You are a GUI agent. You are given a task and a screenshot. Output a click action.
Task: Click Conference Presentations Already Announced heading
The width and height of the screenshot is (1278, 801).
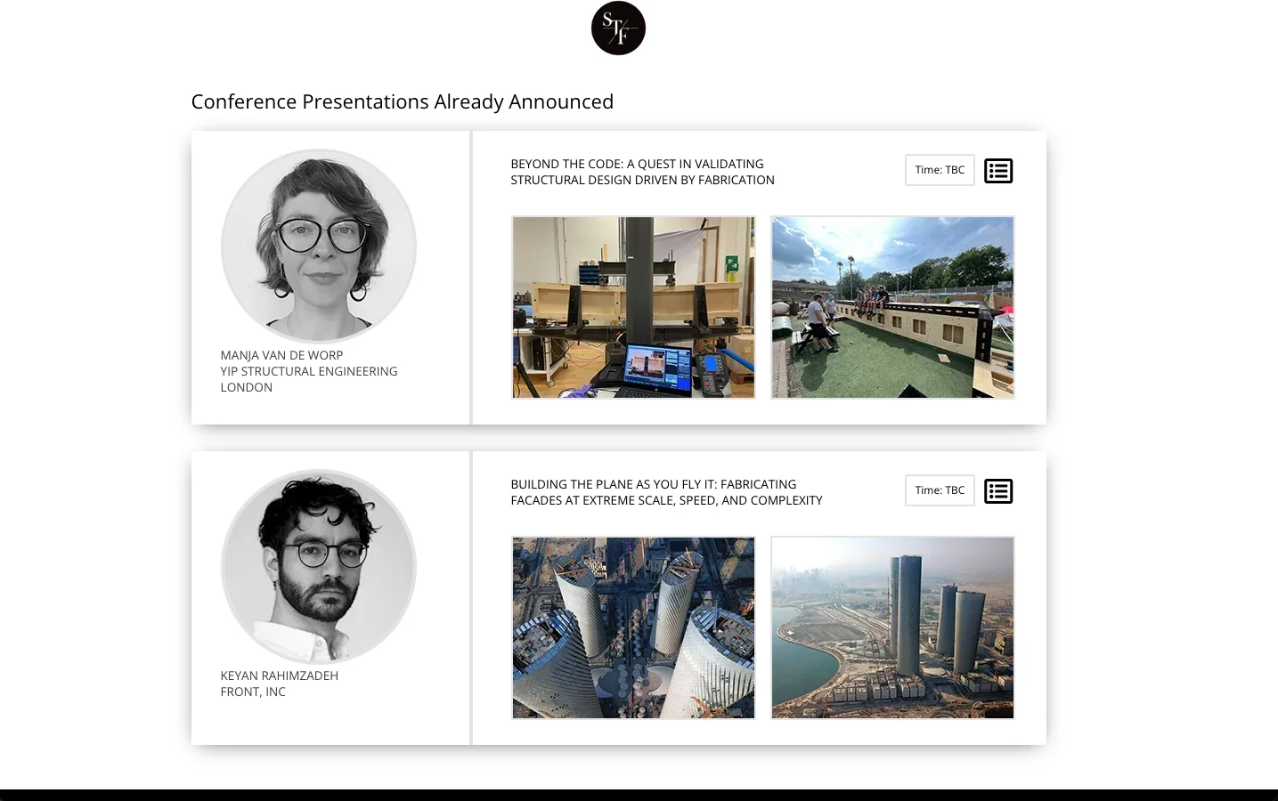[402, 101]
